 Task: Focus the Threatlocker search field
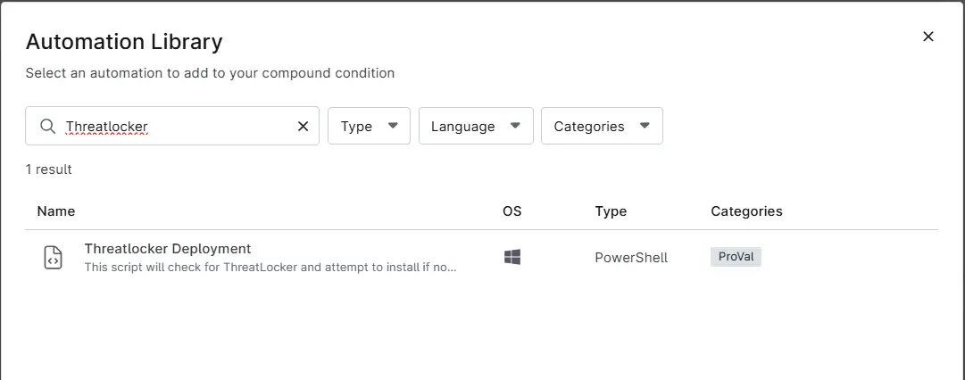point(172,126)
